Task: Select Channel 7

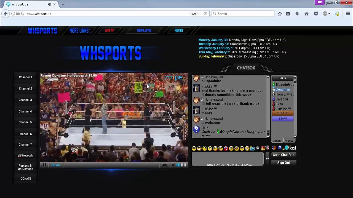Action: point(25,144)
